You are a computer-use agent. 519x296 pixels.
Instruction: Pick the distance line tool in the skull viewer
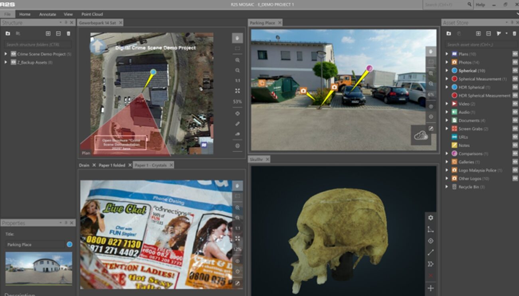click(430, 253)
